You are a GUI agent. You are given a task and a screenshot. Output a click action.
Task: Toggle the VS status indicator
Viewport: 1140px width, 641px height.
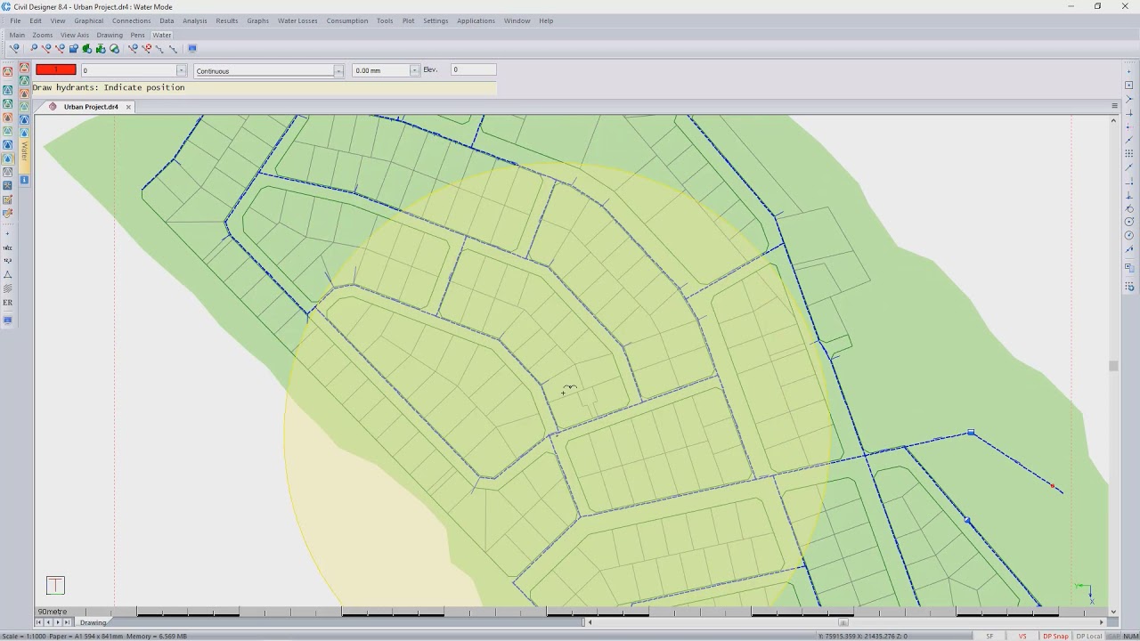click(1022, 637)
